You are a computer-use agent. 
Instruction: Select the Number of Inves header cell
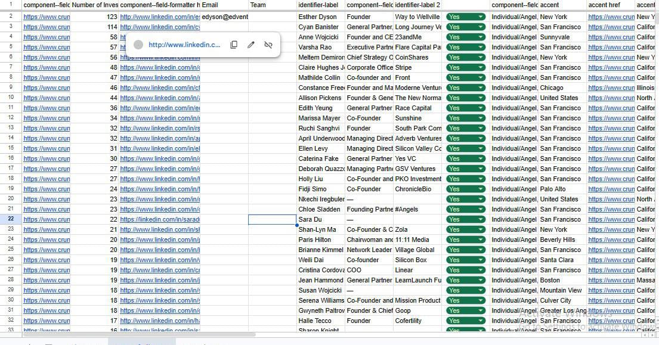tap(95, 5)
